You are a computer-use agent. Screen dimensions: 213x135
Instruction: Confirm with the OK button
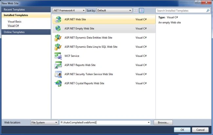[182, 130]
